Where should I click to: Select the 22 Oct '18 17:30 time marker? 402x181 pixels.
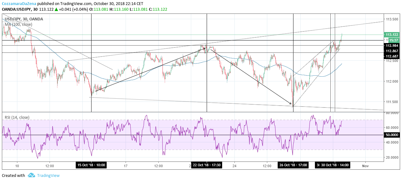pos(207,165)
